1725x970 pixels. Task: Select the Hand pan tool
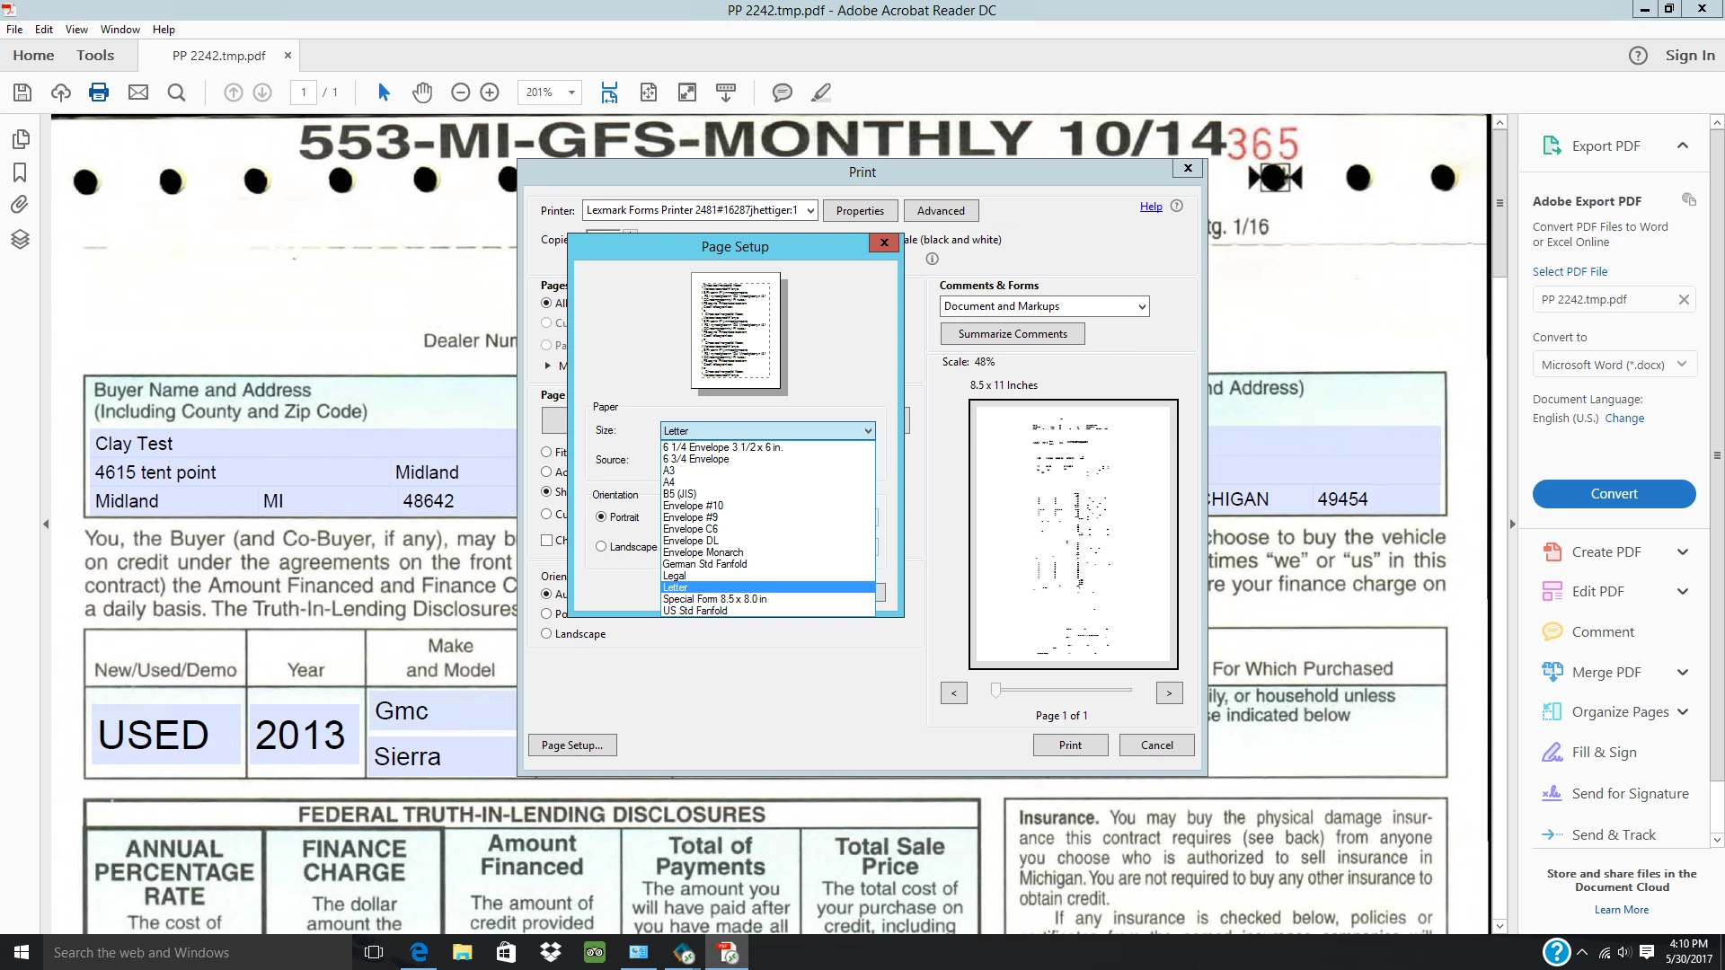click(x=422, y=93)
